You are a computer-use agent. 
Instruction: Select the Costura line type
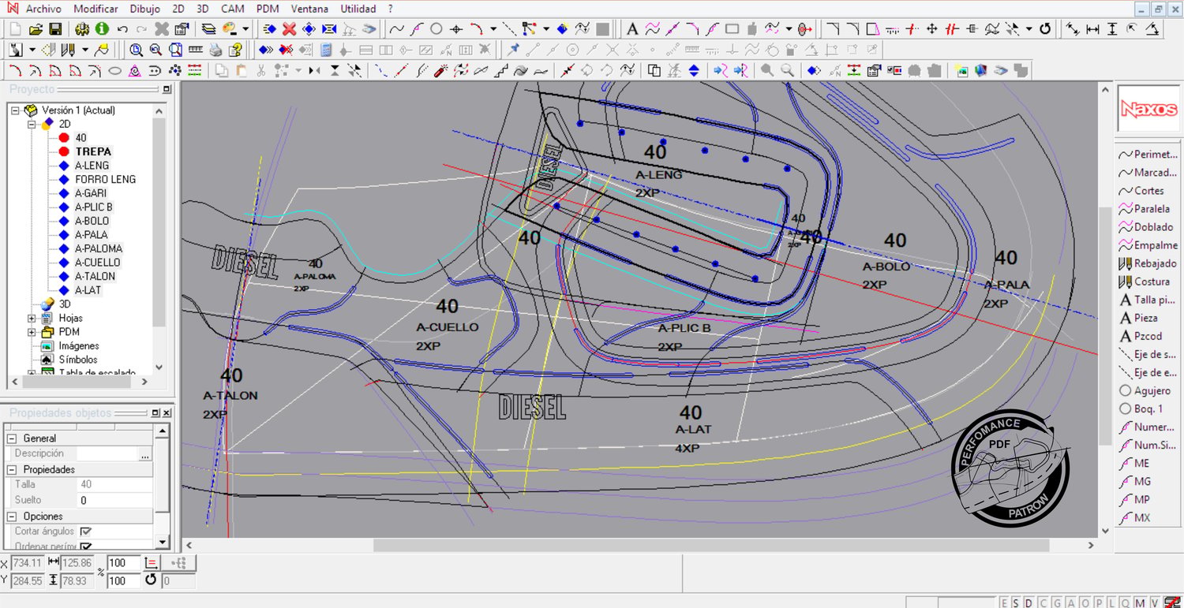coord(1145,282)
